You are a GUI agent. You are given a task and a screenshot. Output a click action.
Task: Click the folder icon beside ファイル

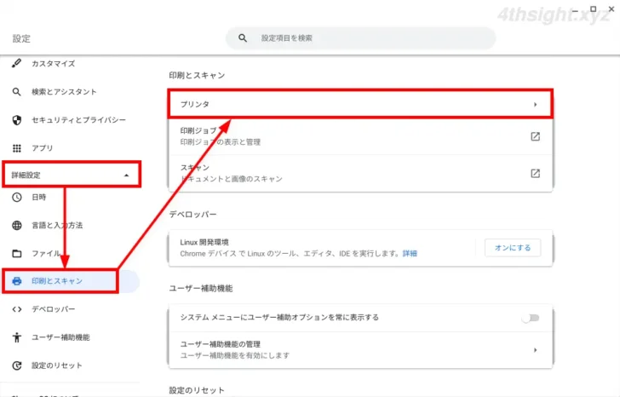click(x=17, y=254)
